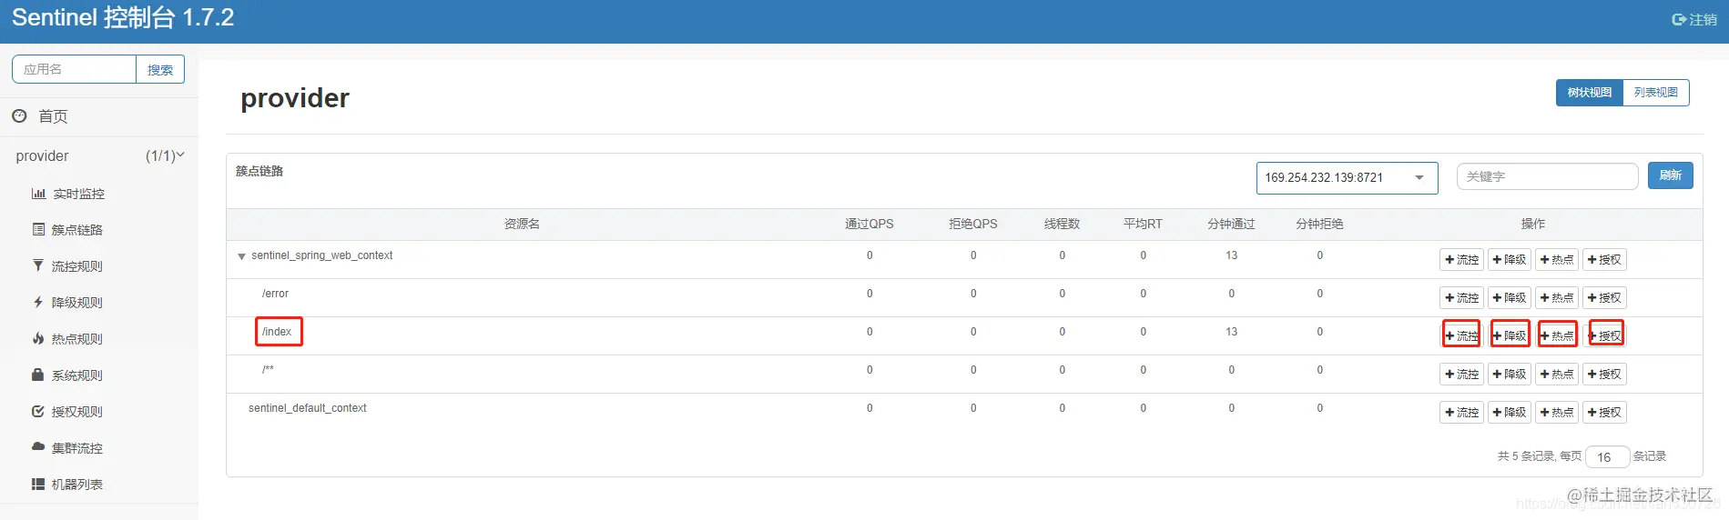Click the 刷新 refresh button
The image size is (1729, 520).
click(1670, 175)
